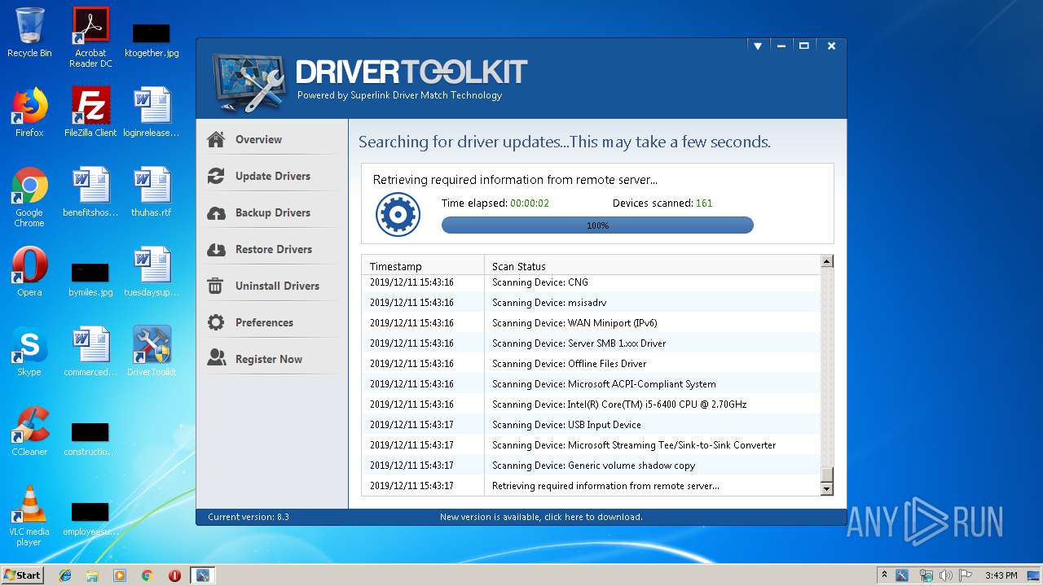
Task: Click the Update Drivers refresh icon
Action: click(216, 176)
